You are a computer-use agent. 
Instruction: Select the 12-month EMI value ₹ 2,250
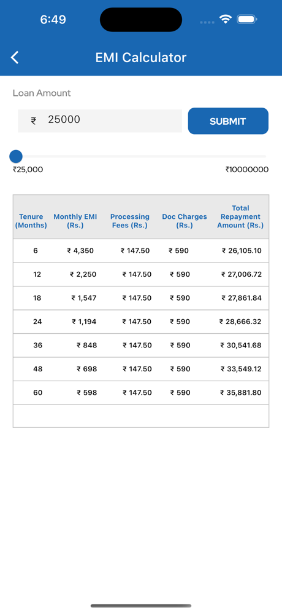point(83,274)
